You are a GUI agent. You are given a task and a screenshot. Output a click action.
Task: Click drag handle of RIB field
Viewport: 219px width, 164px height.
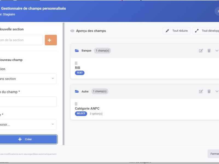coord(76,63)
